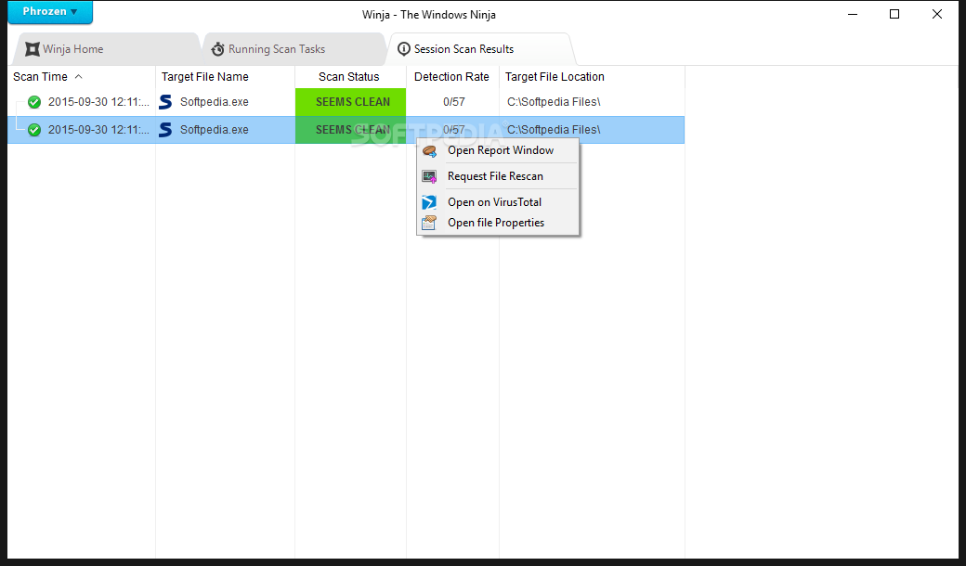The width and height of the screenshot is (966, 566).
Task: Click Softpedia S icon in highlighted row
Action: point(165,130)
